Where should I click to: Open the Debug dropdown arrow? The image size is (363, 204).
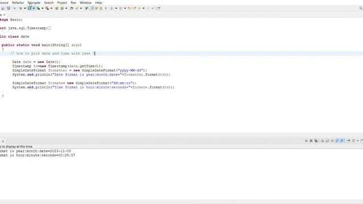(25, 8)
